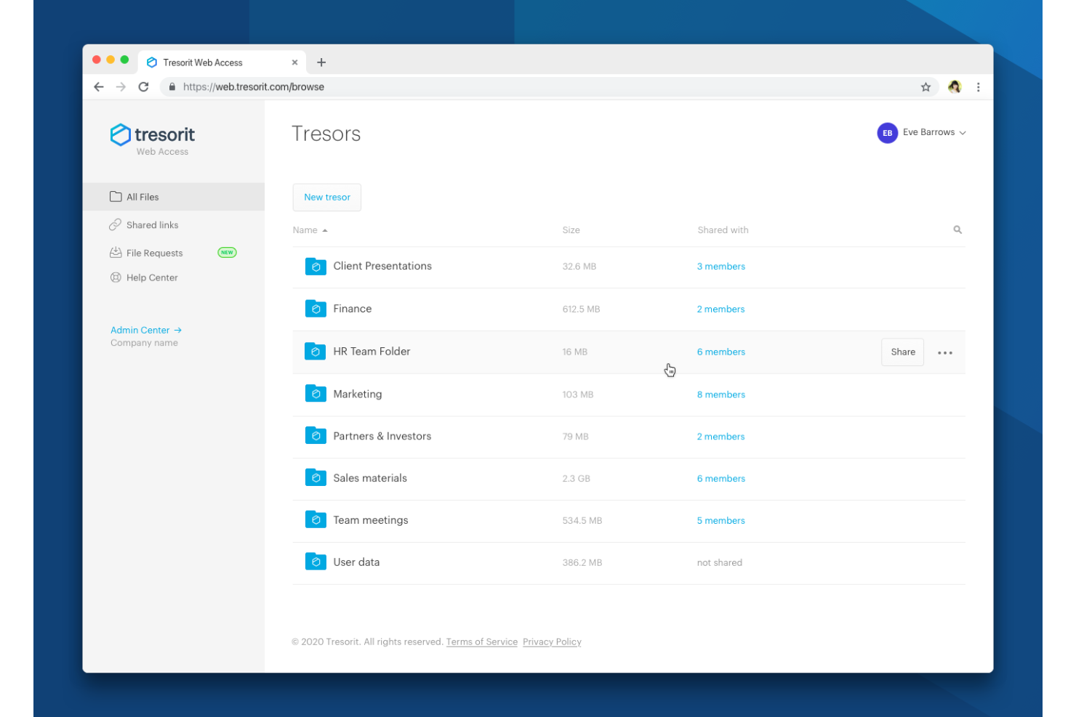Viewport: 1076px width, 717px height.
Task: Open the Sales materials tresor folder icon
Action: point(316,478)
